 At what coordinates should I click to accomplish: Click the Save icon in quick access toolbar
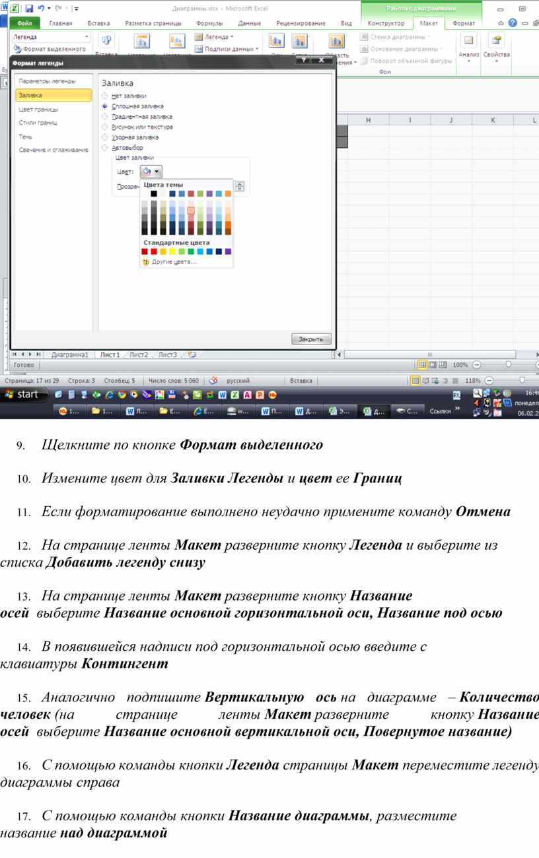point(30,9)
